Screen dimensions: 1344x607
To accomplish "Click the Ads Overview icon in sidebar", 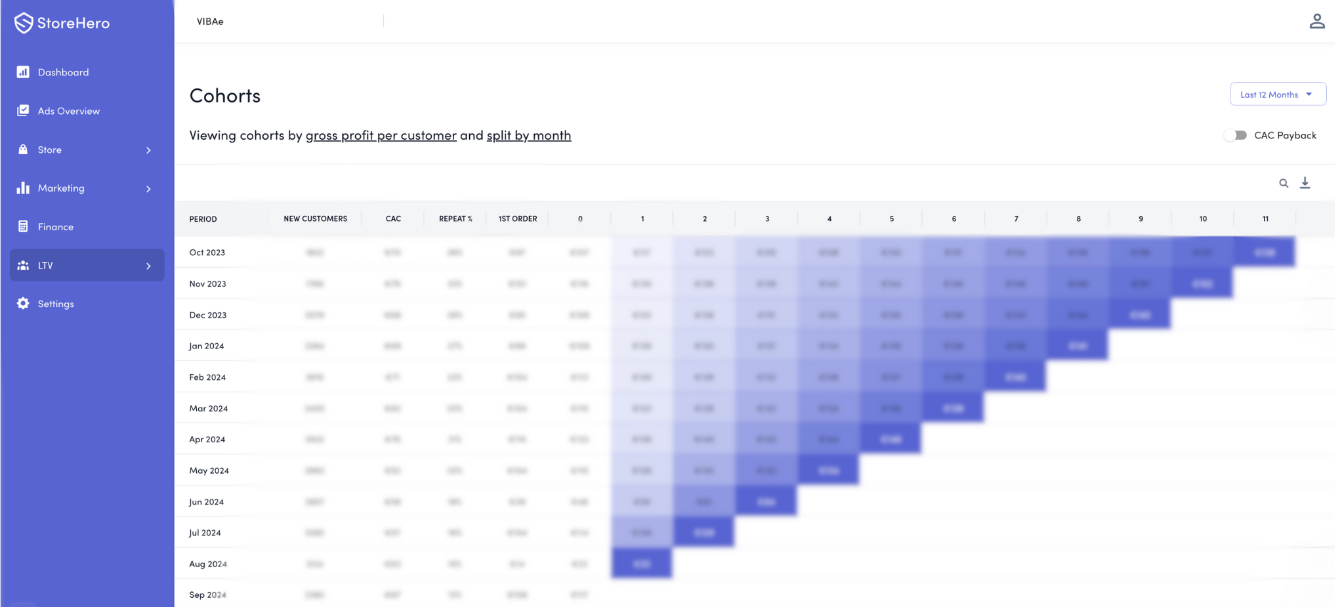I will [x=23, y=111].
